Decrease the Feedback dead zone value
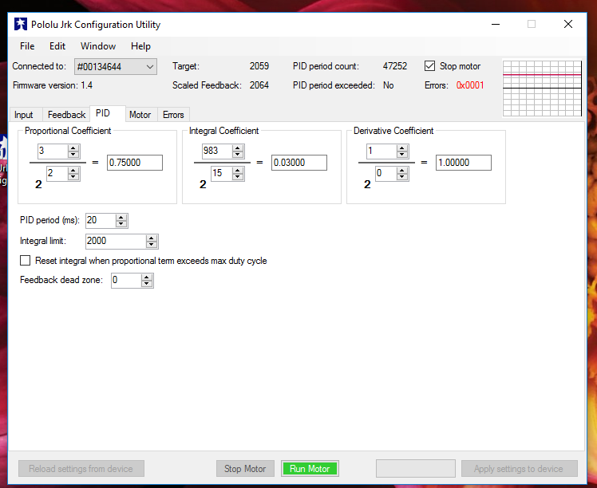 tap(147, 284)
